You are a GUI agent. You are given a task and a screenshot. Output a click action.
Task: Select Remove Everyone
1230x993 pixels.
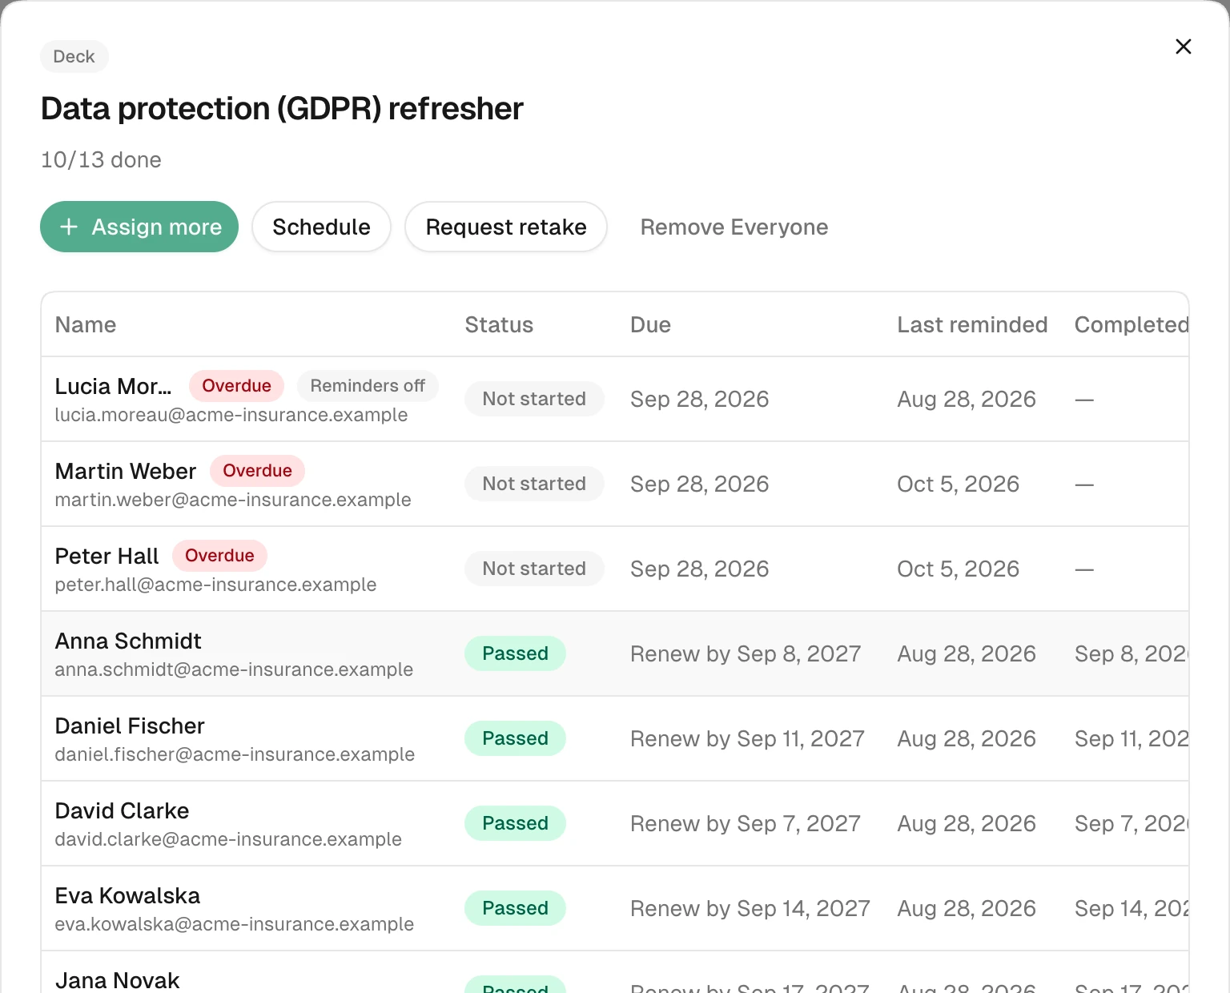pos(734,227)
